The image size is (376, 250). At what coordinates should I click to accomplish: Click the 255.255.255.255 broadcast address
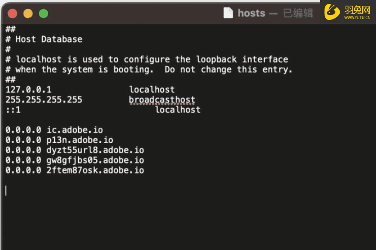click(x=44, y=100)
